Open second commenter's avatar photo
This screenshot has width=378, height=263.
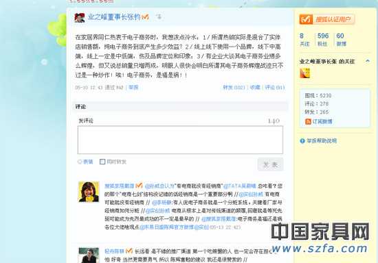[x=89, y=255]
